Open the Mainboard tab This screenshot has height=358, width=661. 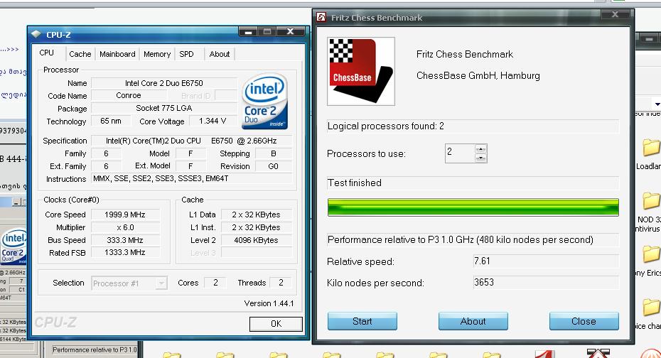pyautogui.click(x=117, y=54)
